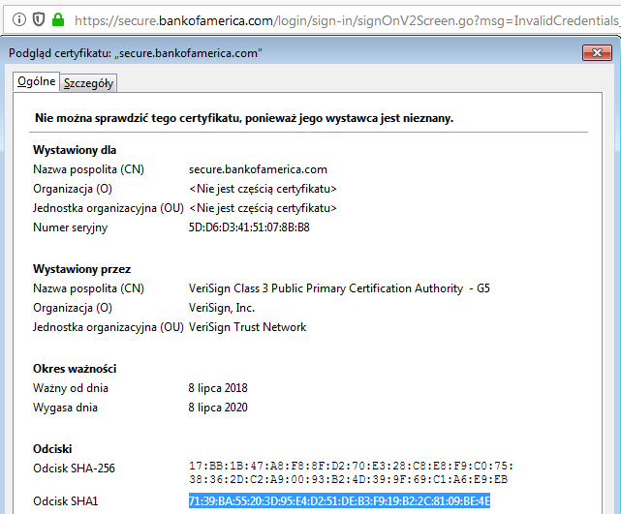Click the Wystawiony przez heading

pos(81,269)
